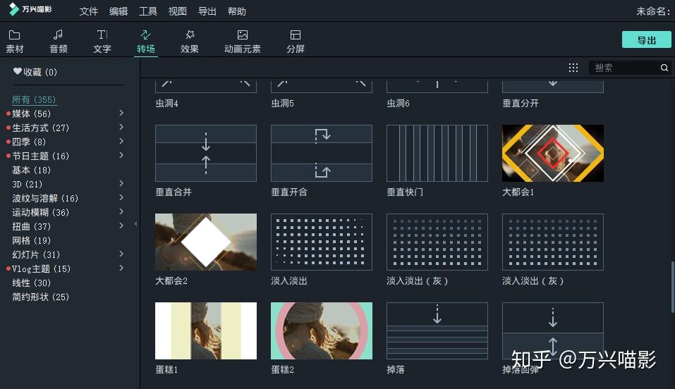Click the search magnifier icon

664,68
